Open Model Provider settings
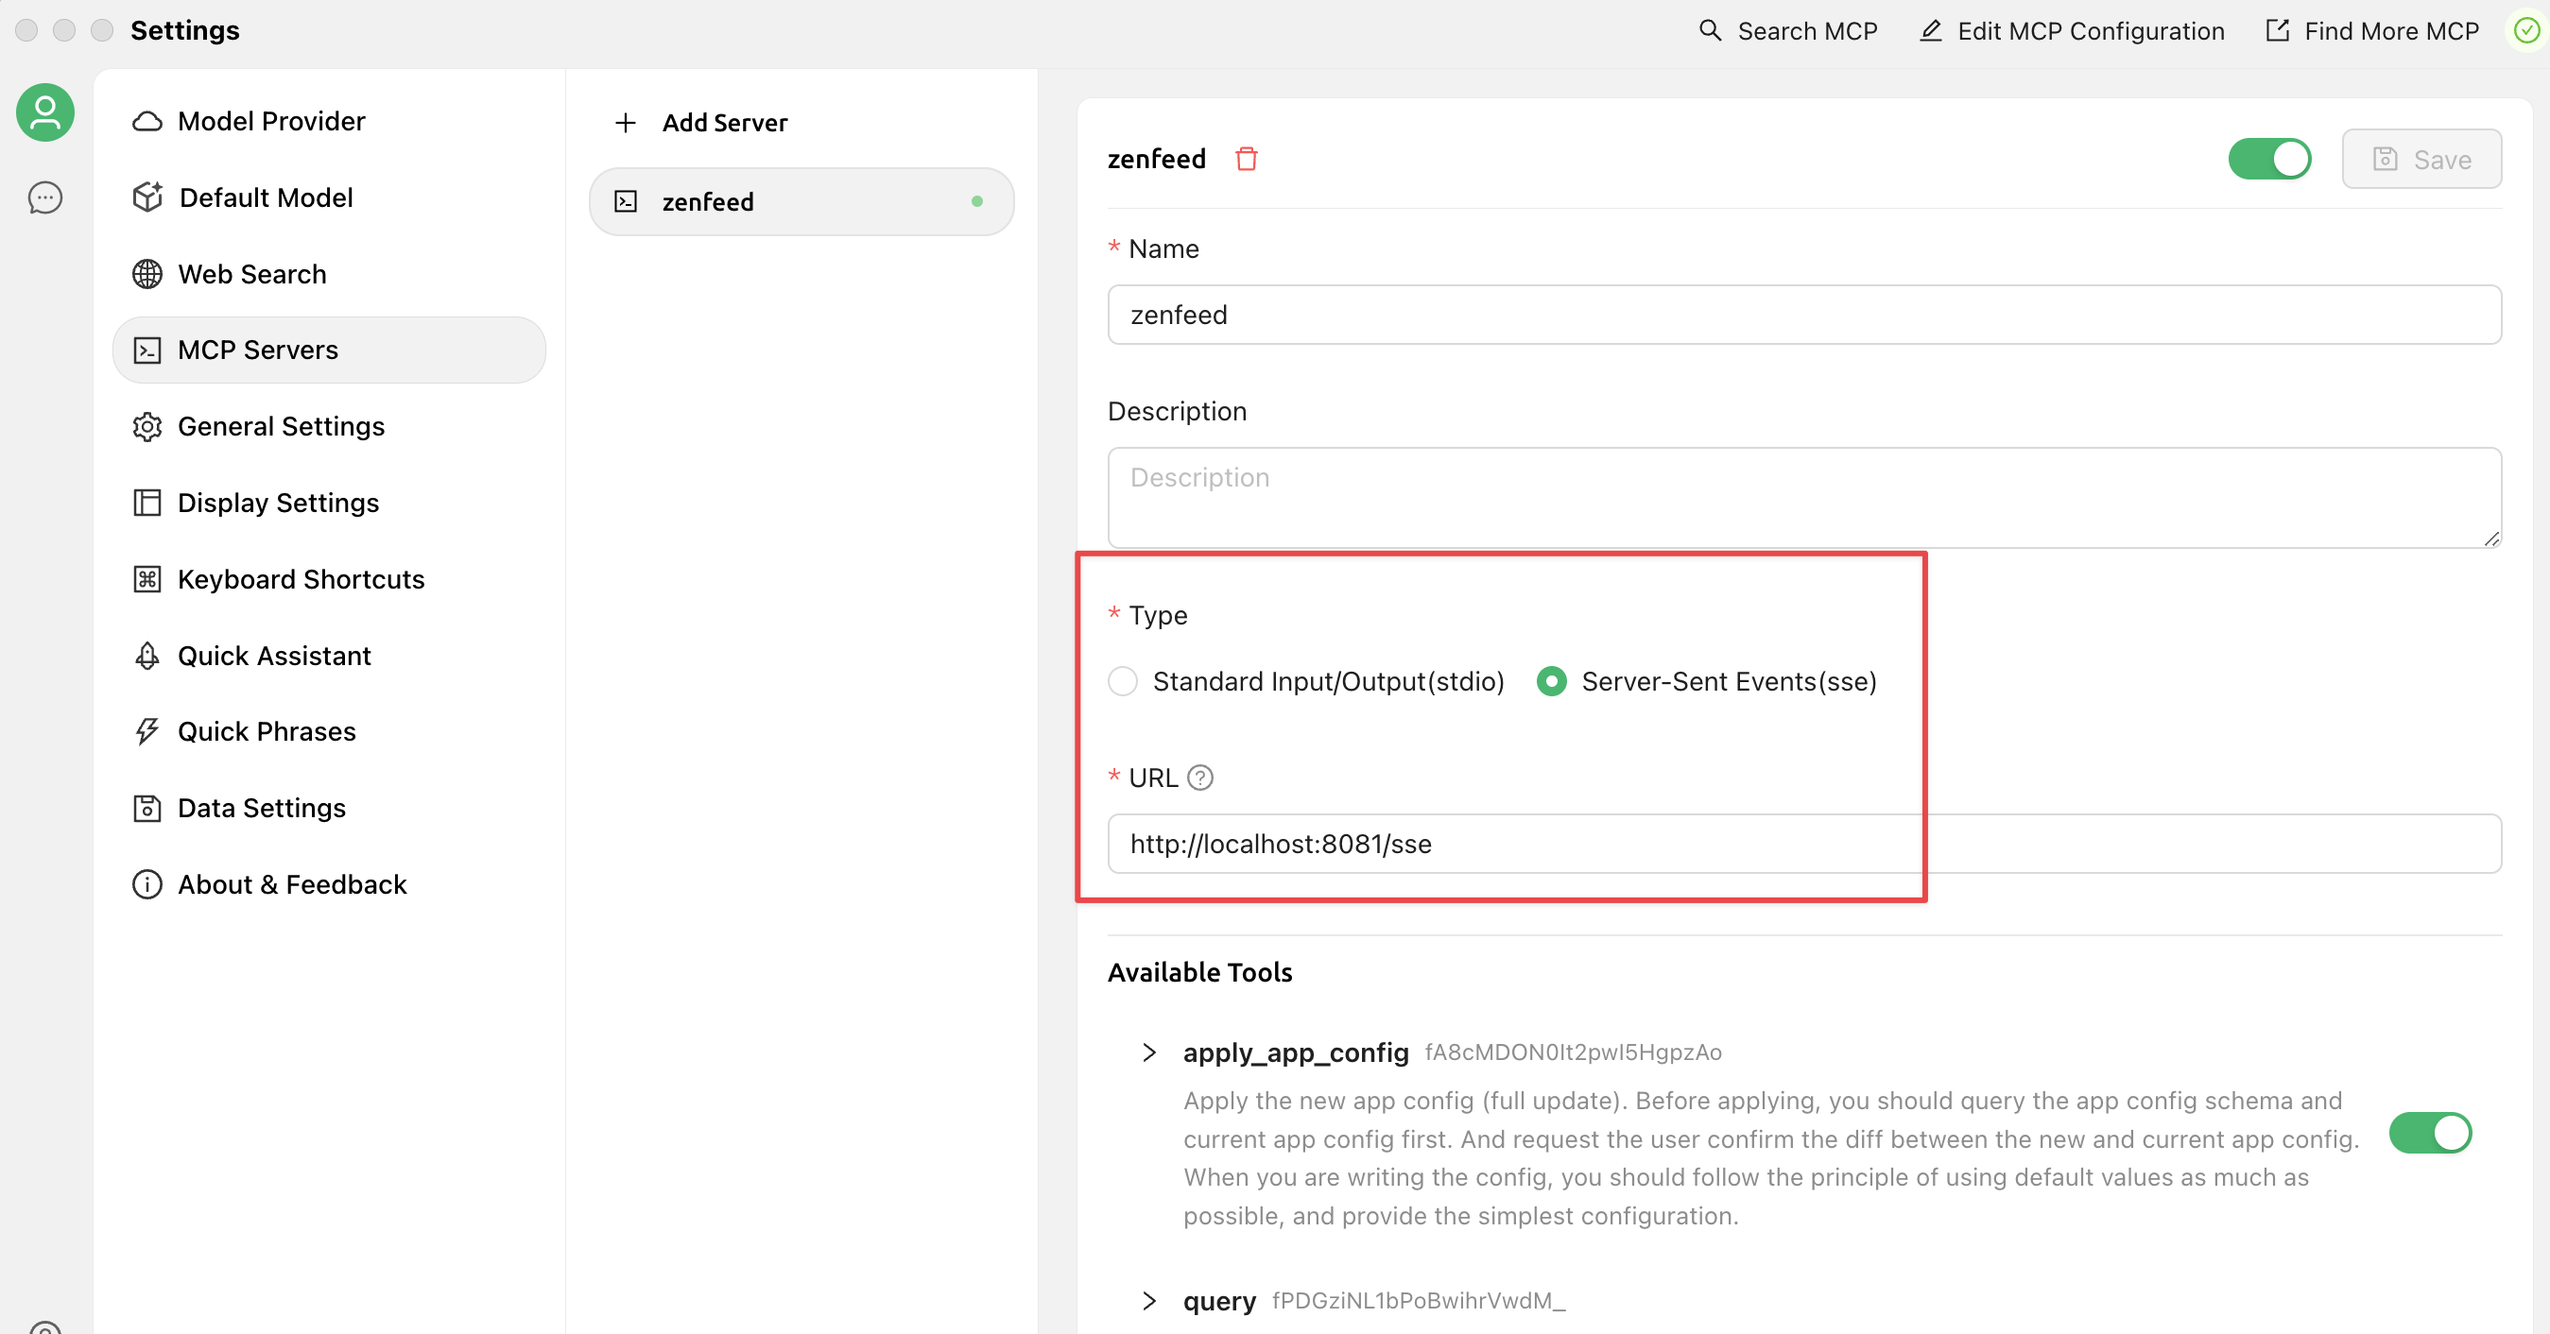This screenshot has width=2550, height=1334. tap(270, 121)
